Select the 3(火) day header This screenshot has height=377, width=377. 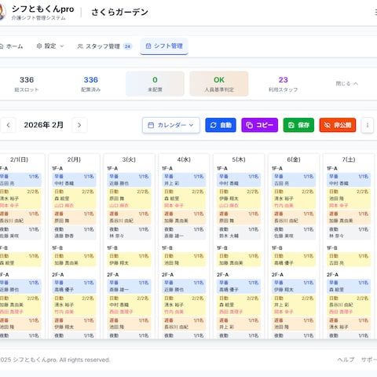(129, 159)
